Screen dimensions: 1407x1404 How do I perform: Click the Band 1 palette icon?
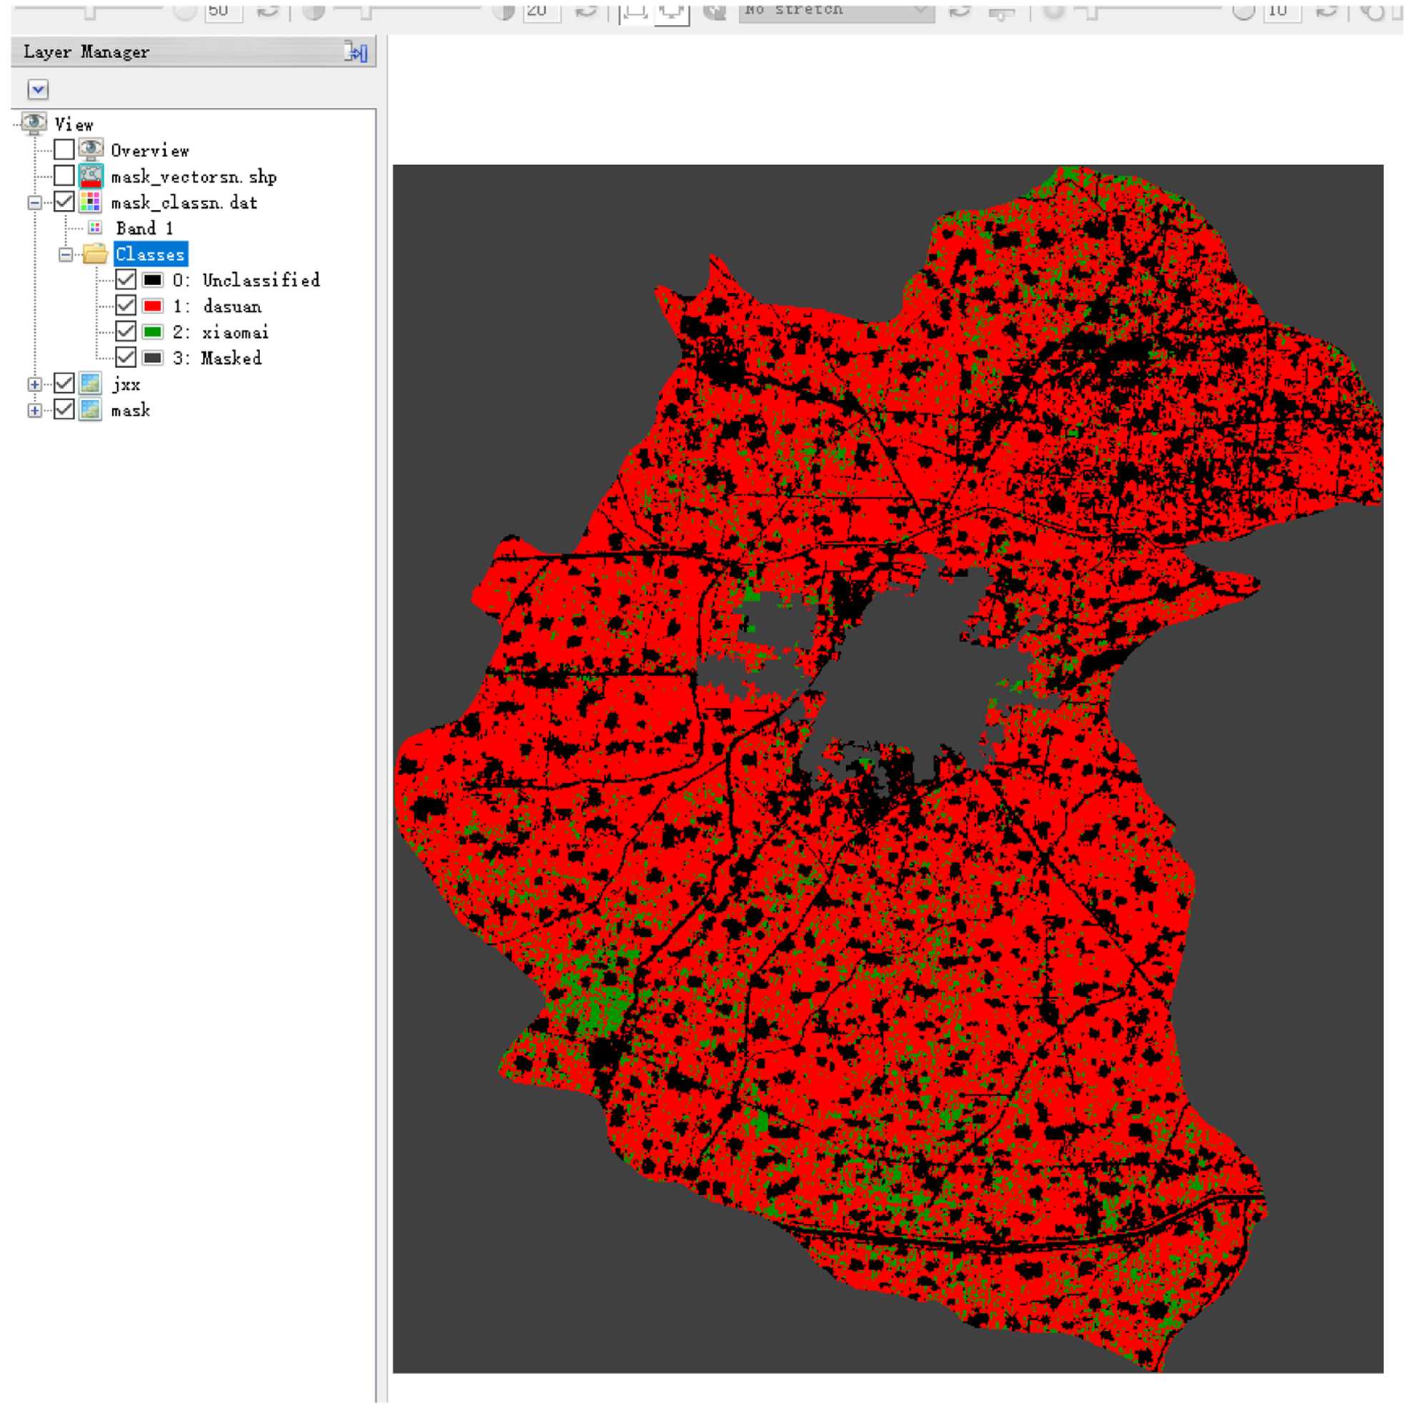[x=94, y=228]
